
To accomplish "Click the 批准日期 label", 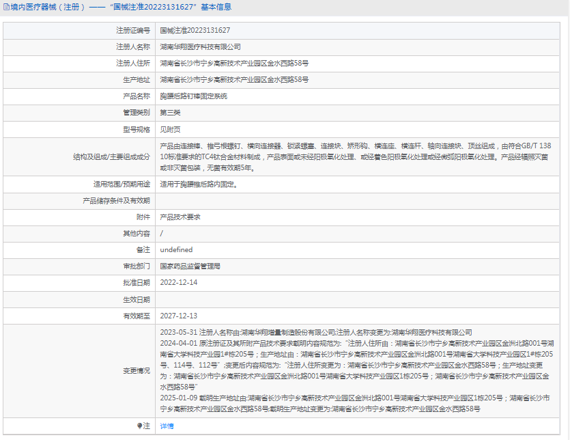I will [137, 282].
